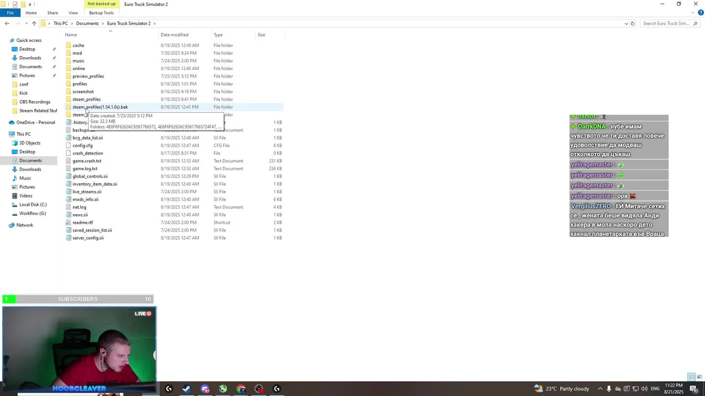
Task: Open the File menu
Action: (x=10, y=13)
